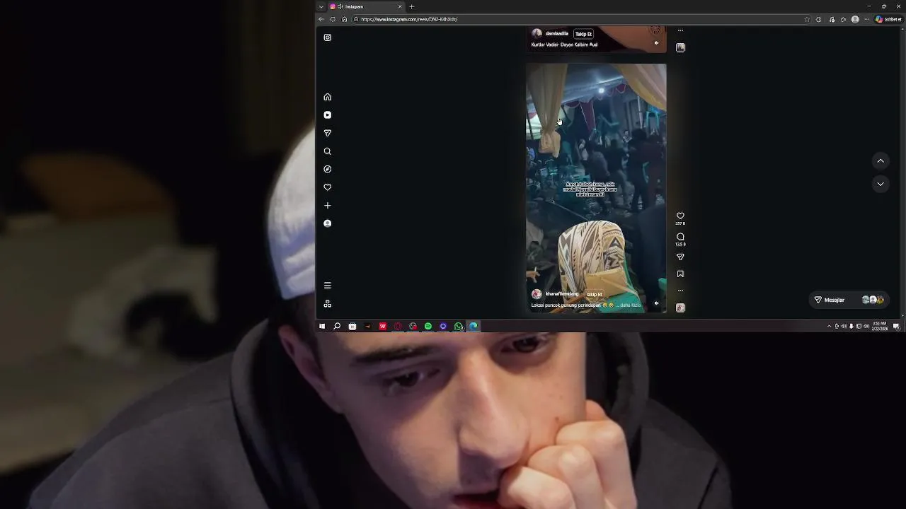Image resolution: width=906 pixels, height=509 pixels.
Task: Open the audio thumbnail of the damlaadila reel
Action: 680,47
